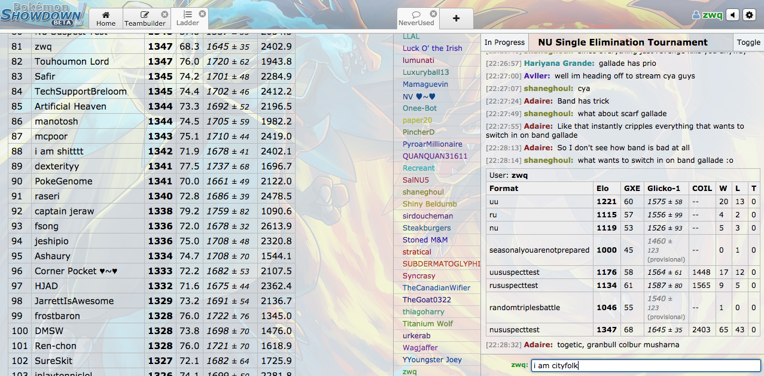Click the plus icon to join a room
The width and height of the screenshot is (764, 376).
[456, 19]
